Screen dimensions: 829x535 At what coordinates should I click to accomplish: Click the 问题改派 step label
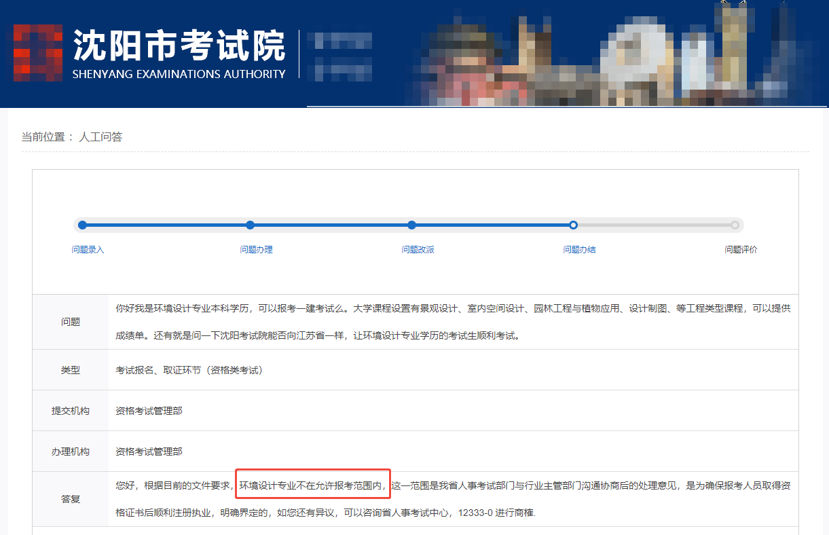click(418, 250)
